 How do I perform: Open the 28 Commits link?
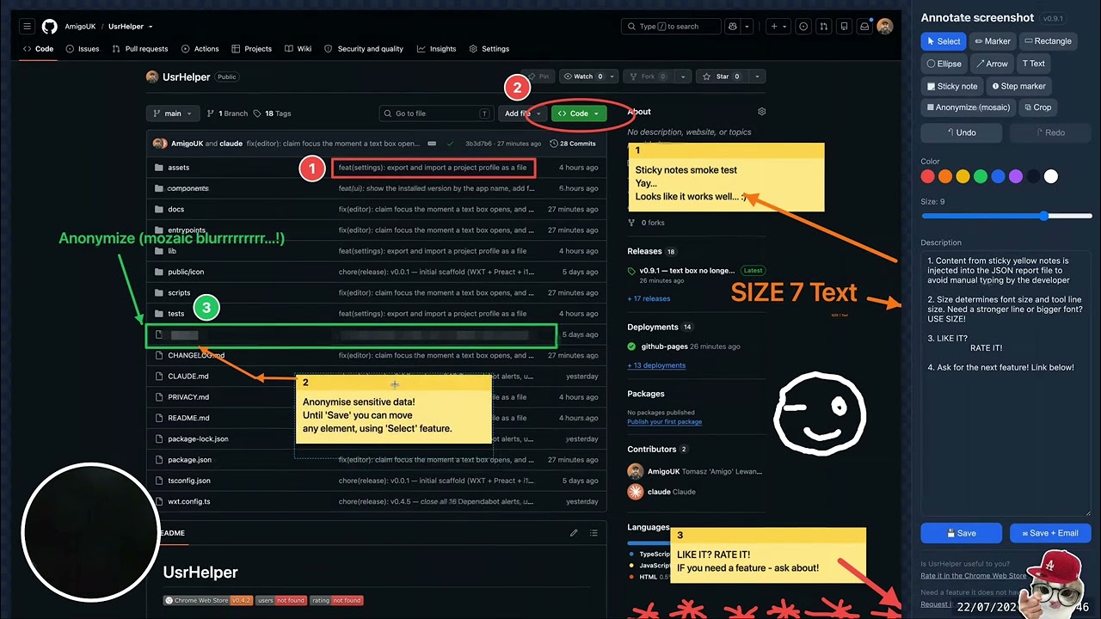coord(573,144)
